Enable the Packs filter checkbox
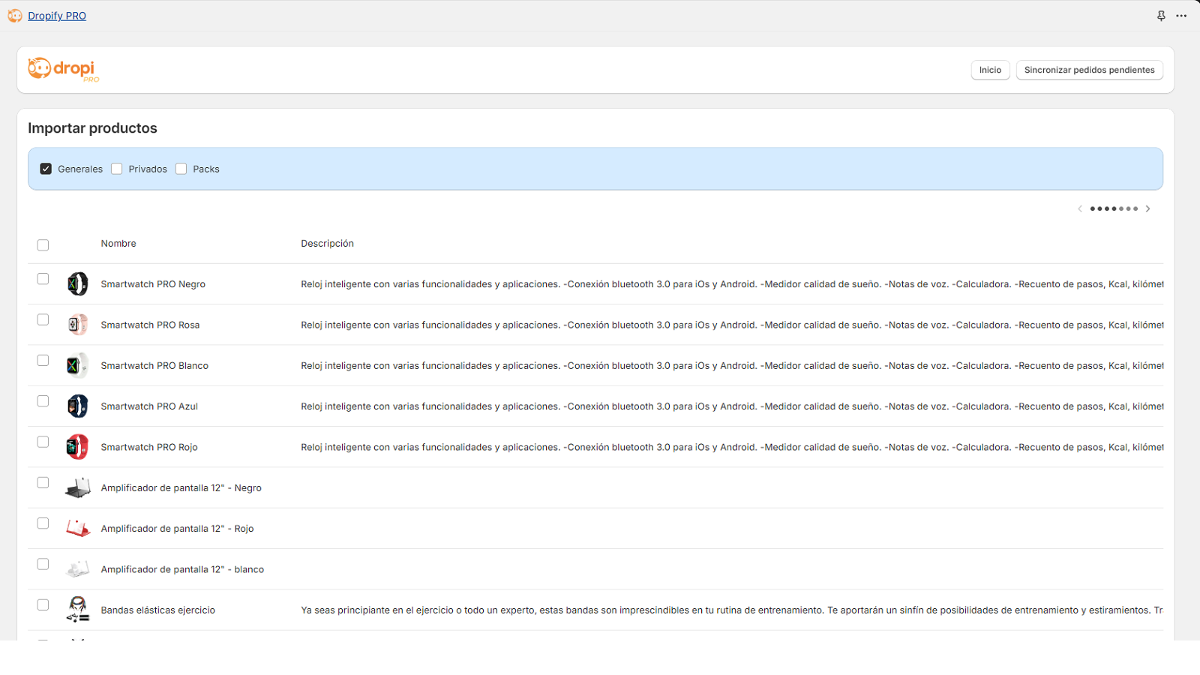This screenshot has width=1200, height=675. click(x=181, y=169)
